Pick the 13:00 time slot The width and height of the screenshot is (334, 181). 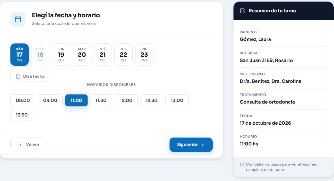pyautogui.click(x=177, y=100)
